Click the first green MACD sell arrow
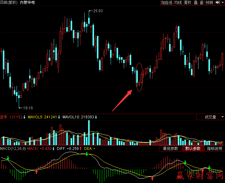 pos(8,159)
